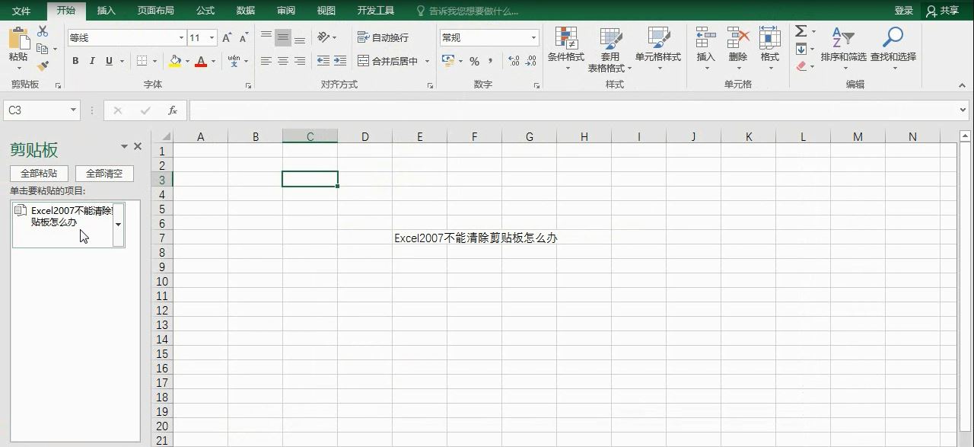974x447 pixels.
Task: Click the Sort and Filter icon
Action: tap(843, 38)
